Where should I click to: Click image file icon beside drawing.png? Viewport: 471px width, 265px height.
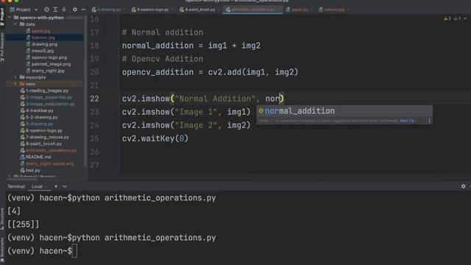point(28,44)
